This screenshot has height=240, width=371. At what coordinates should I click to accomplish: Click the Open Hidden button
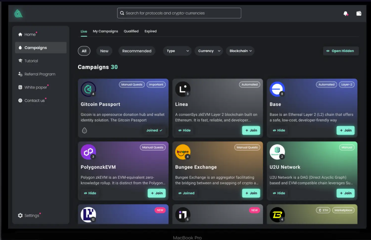pyautogui.click(x=341, y=51)
